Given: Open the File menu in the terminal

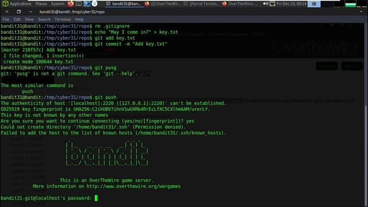Looking at the screenshot, I should pos(6,19).
